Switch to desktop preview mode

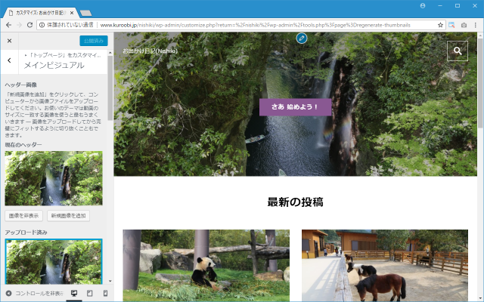click(74, 293)
